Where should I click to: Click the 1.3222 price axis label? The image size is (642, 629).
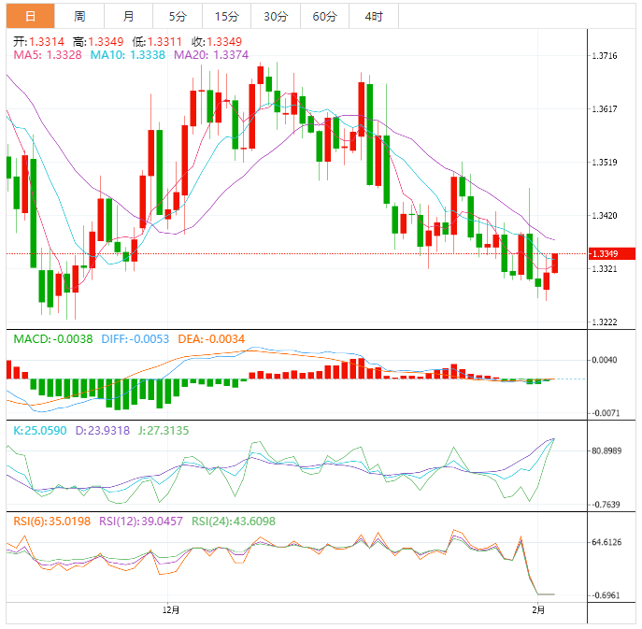(x=605, y=322)
